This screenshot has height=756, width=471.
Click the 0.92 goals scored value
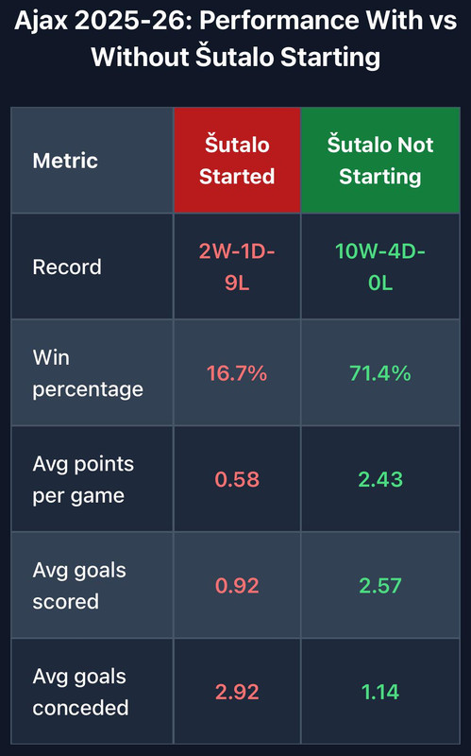237,586
